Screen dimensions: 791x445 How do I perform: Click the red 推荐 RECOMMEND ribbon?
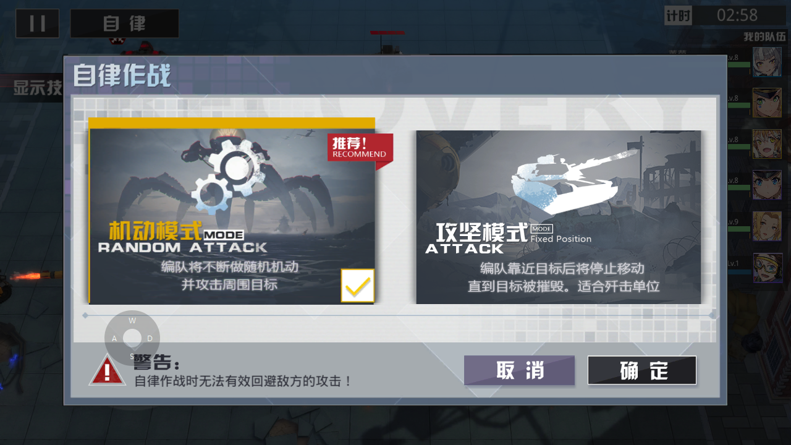click(360, 148)
